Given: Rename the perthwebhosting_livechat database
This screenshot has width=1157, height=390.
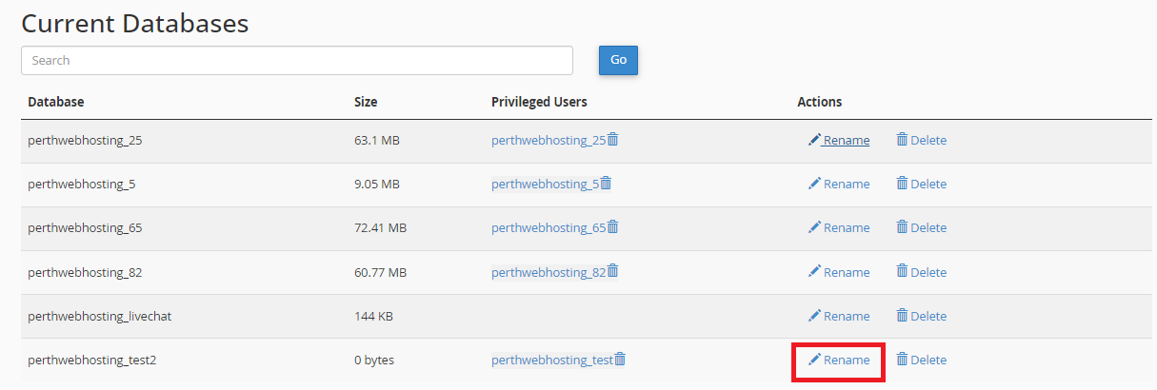Looking at the screenshot, I should coord(839,316).
